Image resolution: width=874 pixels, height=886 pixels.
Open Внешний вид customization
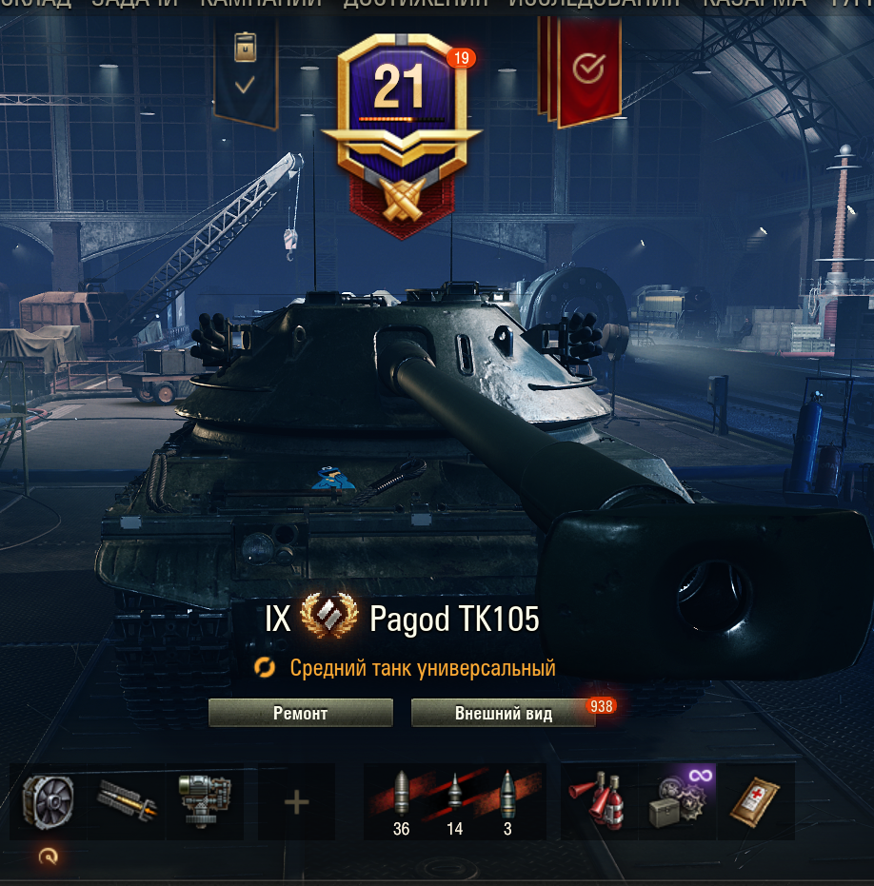tap(503, 713)
